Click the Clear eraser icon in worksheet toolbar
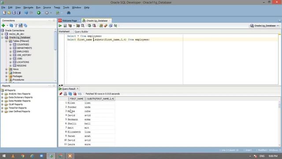282x159 pixels. (x=106, y=26)
